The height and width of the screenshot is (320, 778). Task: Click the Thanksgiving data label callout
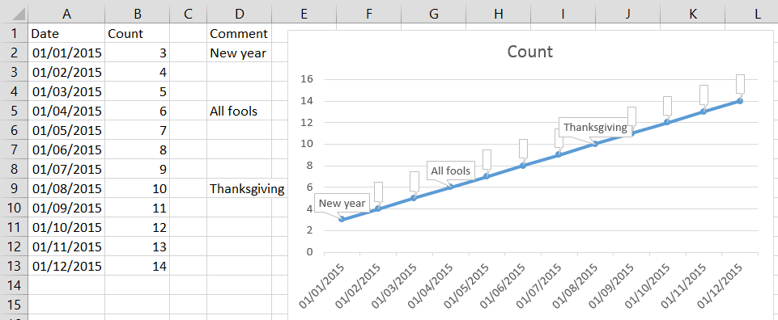point(595,128)
